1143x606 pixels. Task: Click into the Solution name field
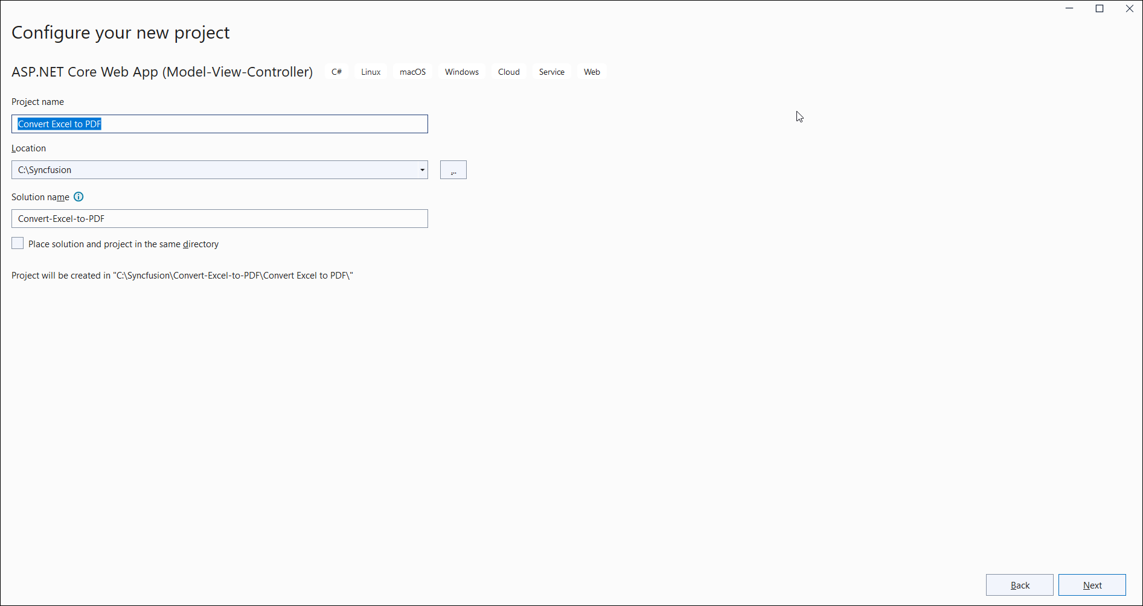(220, 219)
